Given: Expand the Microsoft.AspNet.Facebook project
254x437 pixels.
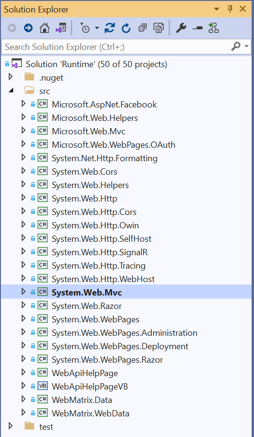Looking at the screenshot, I should [23, 104].
